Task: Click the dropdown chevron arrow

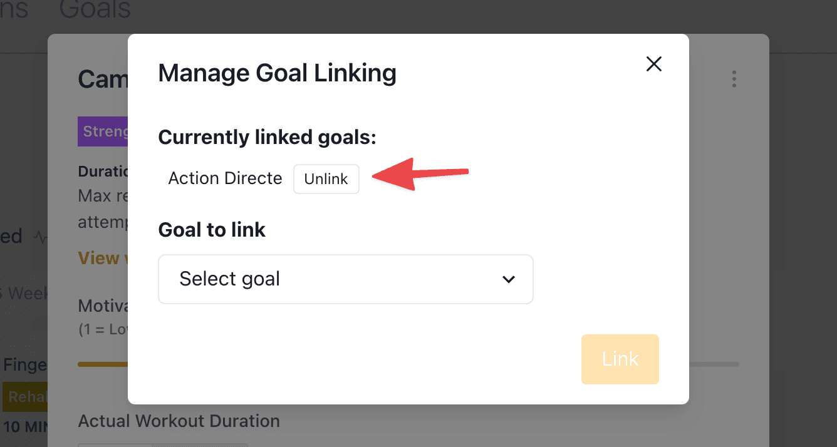Action: point(509,279)
